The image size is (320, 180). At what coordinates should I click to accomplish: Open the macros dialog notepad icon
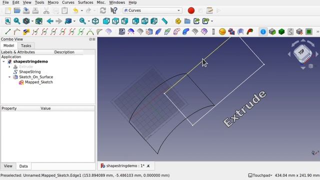[209, 10]
